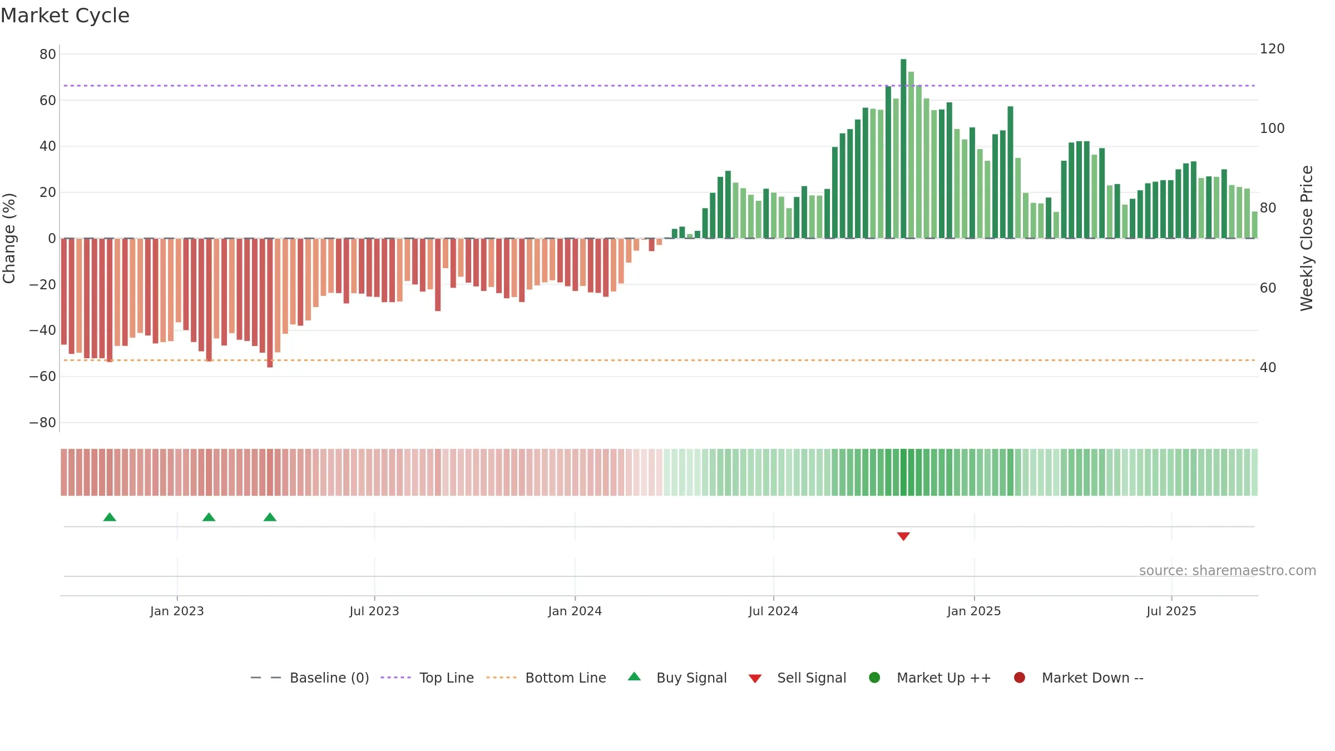Click the purple dotted Top Line legend swatch
The height and width of the screenshot is (751, 1335).
tap(395, 678)
